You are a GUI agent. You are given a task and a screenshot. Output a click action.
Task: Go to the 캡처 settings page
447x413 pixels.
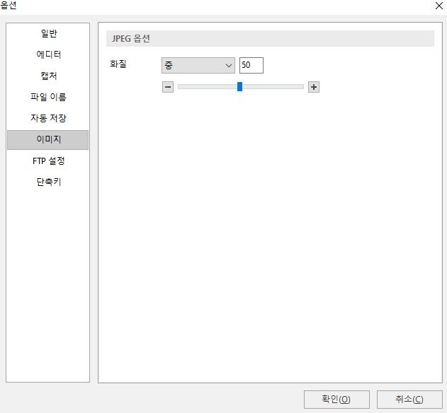point(48,76)
